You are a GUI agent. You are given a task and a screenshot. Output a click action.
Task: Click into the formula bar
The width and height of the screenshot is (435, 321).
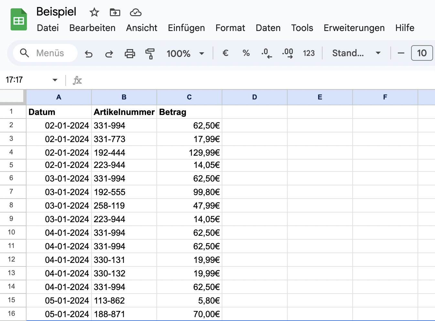pyautogui.click(x=259, y=80)
